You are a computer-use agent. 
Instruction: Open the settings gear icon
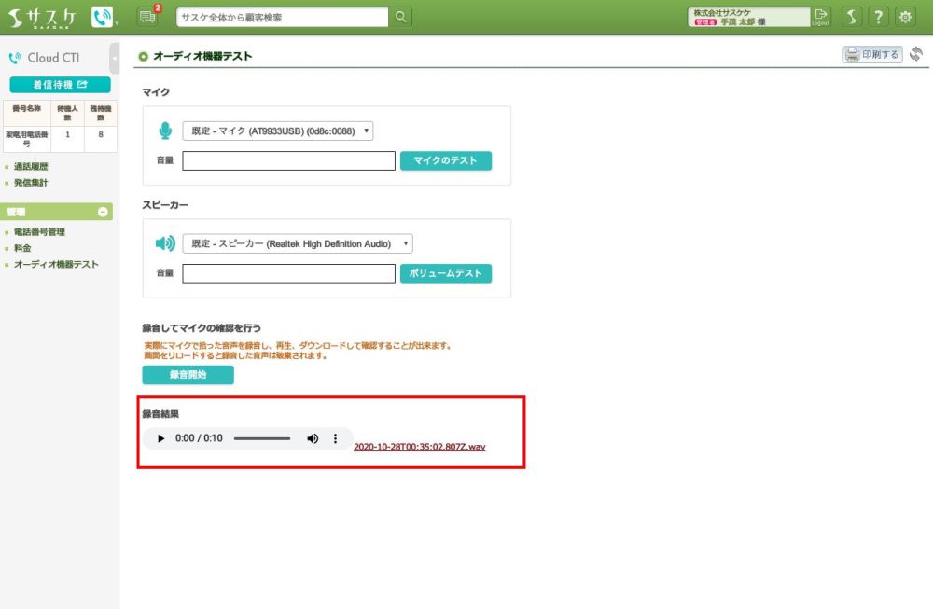pyautogui.click(x=905, y=17)
